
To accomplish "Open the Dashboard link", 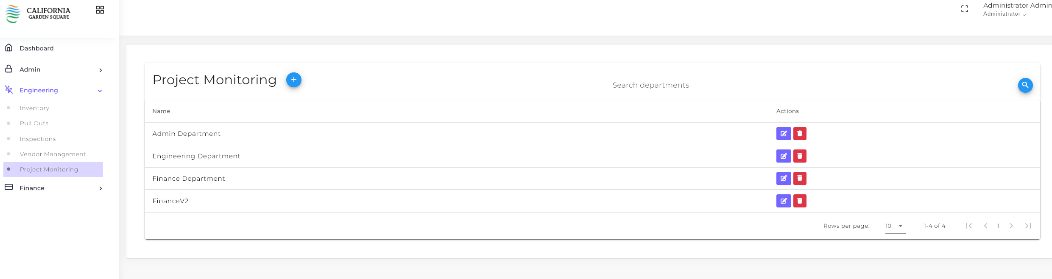I will coord(36,48).
